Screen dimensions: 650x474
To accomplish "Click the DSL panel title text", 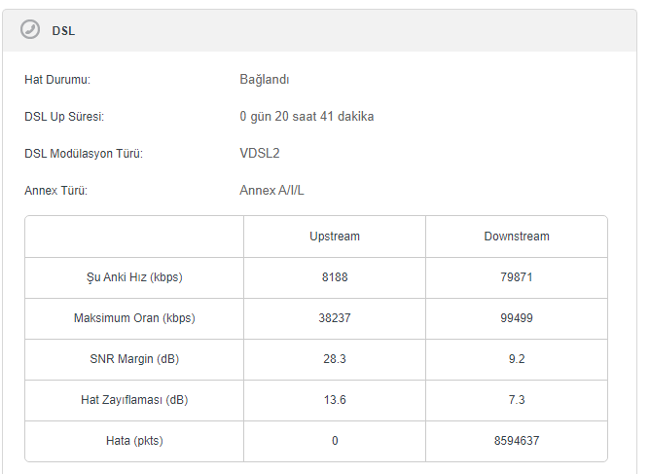I will click(x=63, y=31).
